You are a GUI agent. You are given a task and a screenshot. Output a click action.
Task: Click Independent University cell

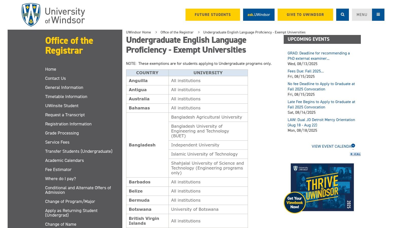[x=208, y=145]
